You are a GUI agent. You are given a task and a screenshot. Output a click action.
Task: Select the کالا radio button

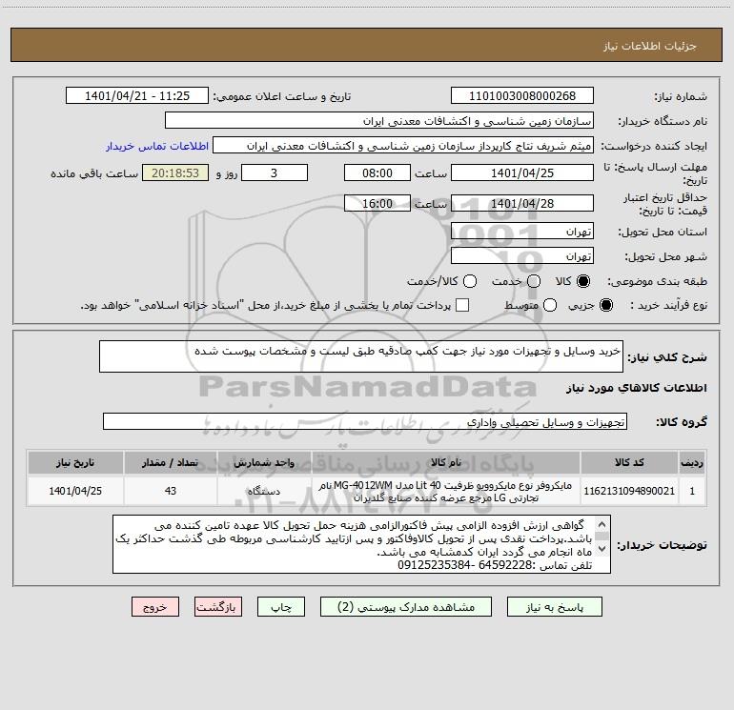[x=583, y=281]
